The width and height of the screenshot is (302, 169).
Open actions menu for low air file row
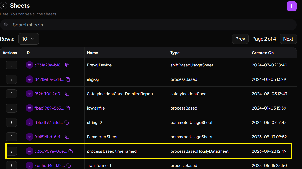click(11, 108)
